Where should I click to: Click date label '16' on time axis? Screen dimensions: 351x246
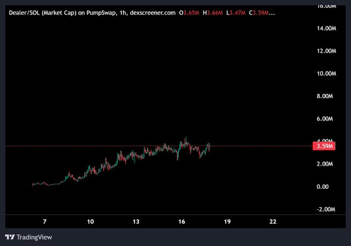click(182, 222)
